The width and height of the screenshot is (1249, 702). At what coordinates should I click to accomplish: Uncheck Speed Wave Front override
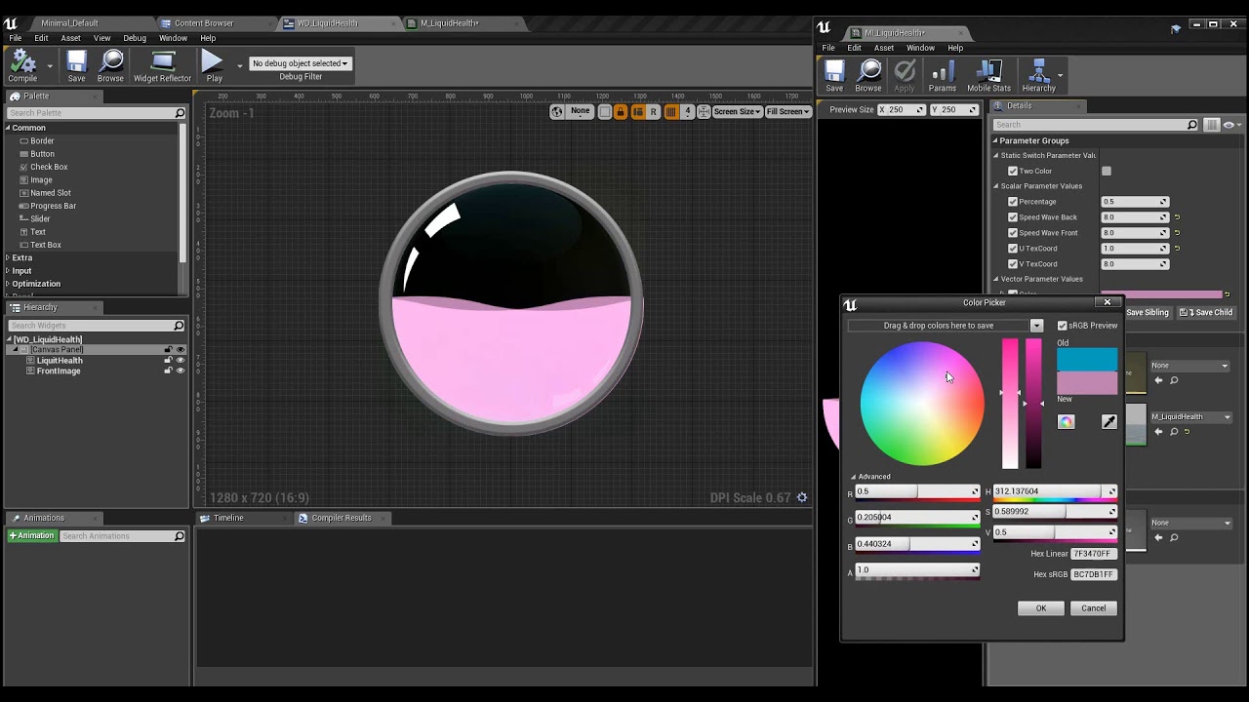(1013, 233)
